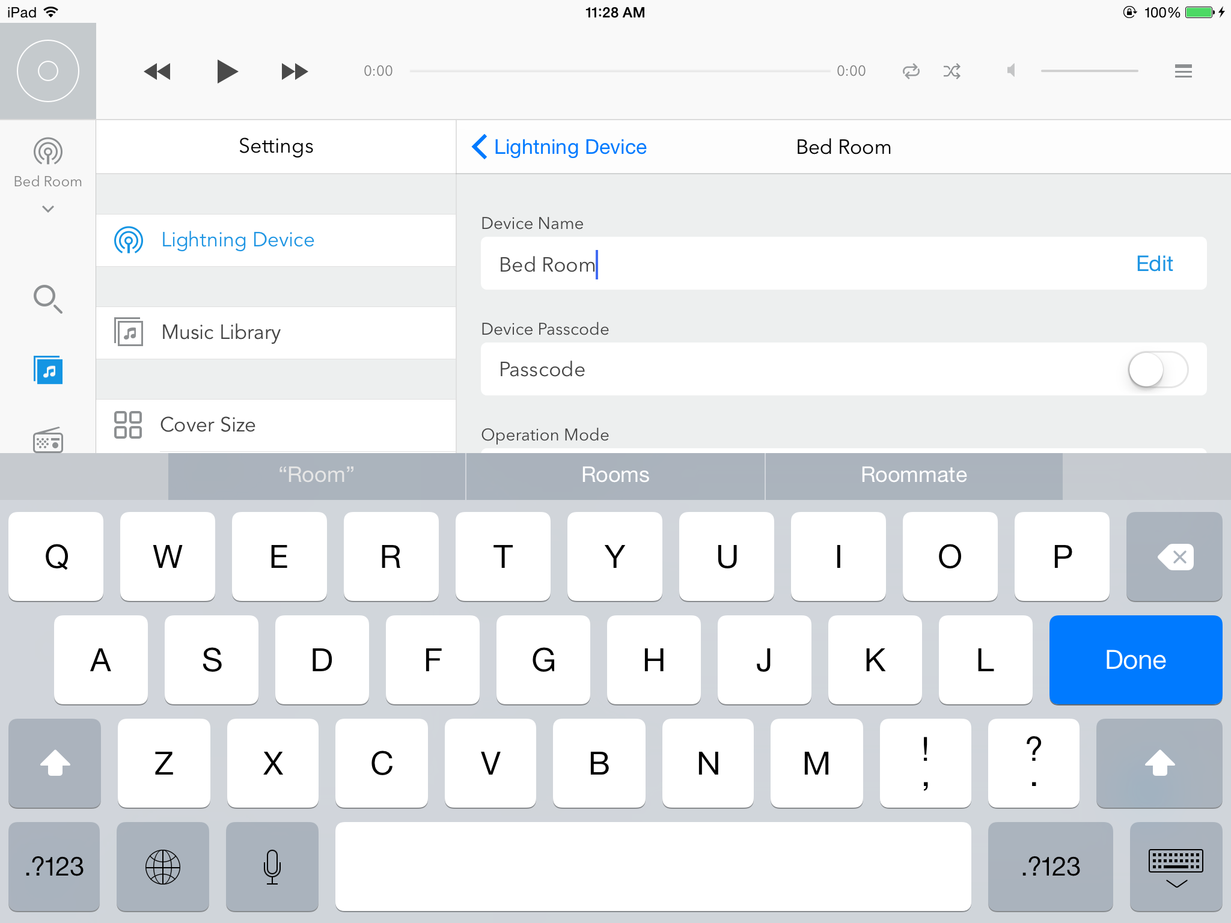
Task: Start dictation with the microphone key
Action: [x=272, y=867]
